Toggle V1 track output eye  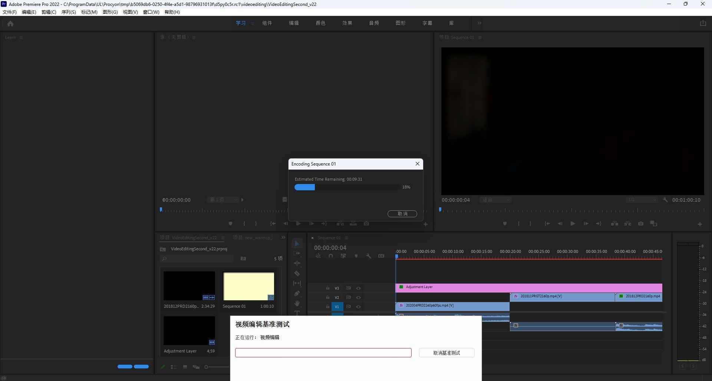[x=358, y=307]
